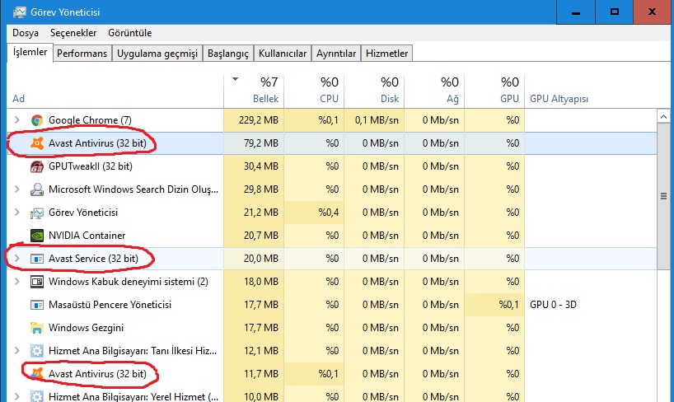Click the Windows Gezgini folder icon

coord(37,328)
